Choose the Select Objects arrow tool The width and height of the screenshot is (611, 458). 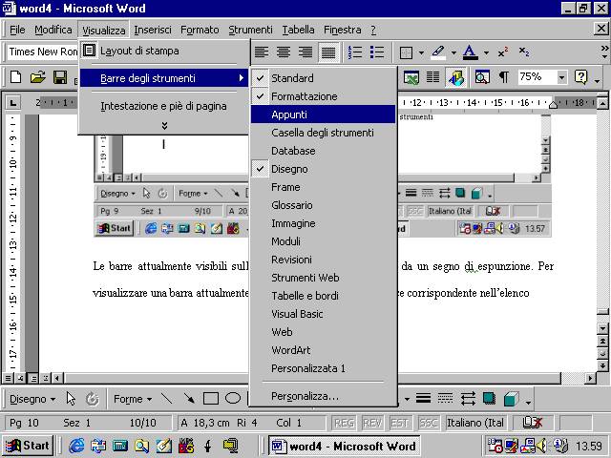coord(71,399)
